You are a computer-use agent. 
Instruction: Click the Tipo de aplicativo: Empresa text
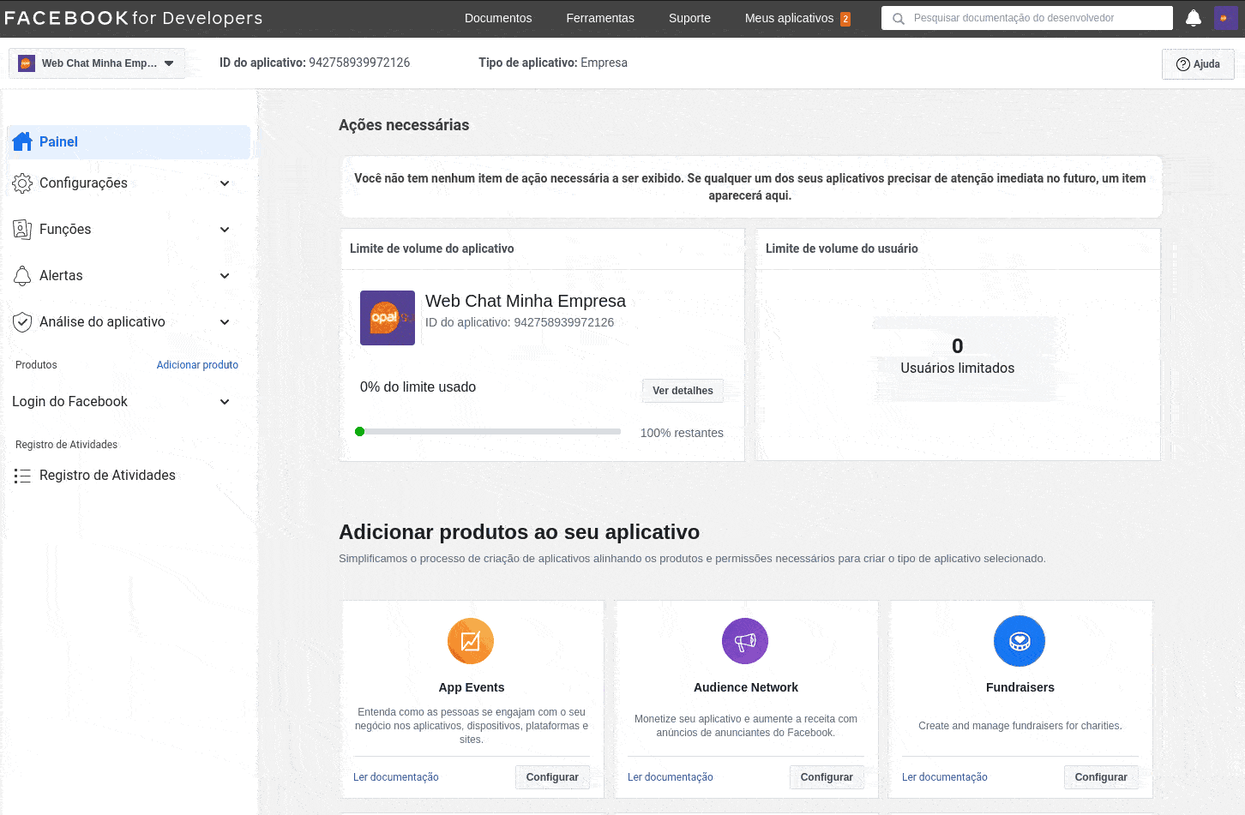[x=553, y=63]
